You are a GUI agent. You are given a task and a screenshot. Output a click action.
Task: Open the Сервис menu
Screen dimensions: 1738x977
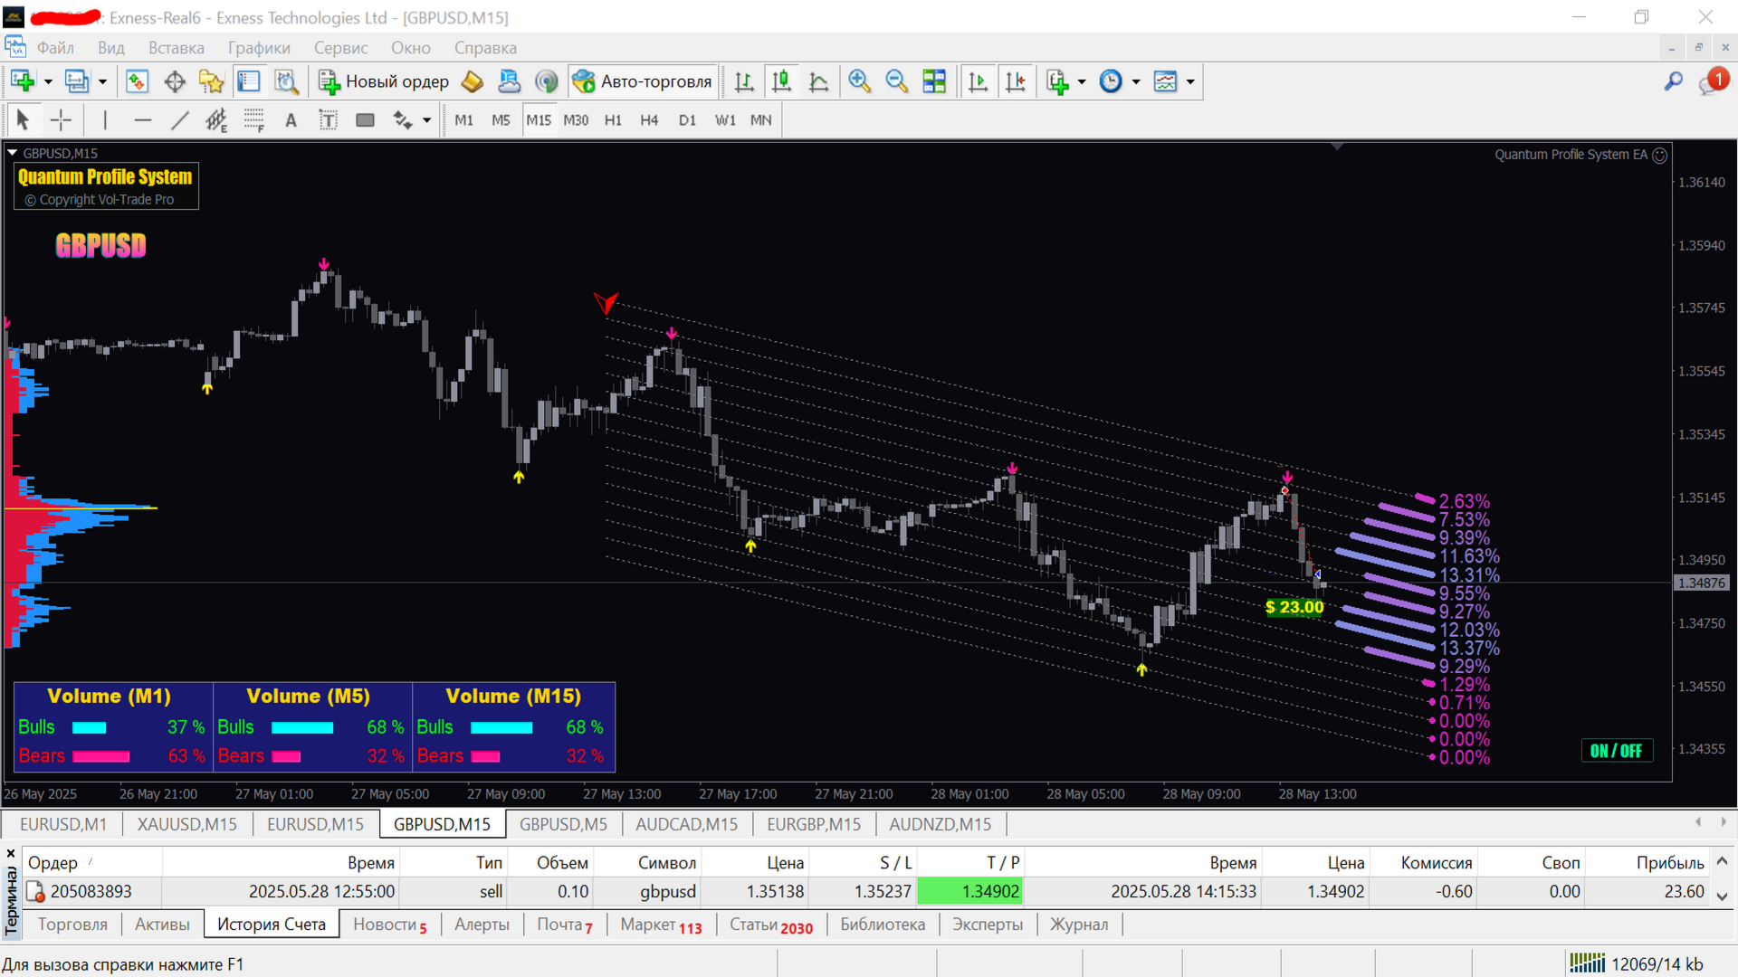[x=340, y=48]
